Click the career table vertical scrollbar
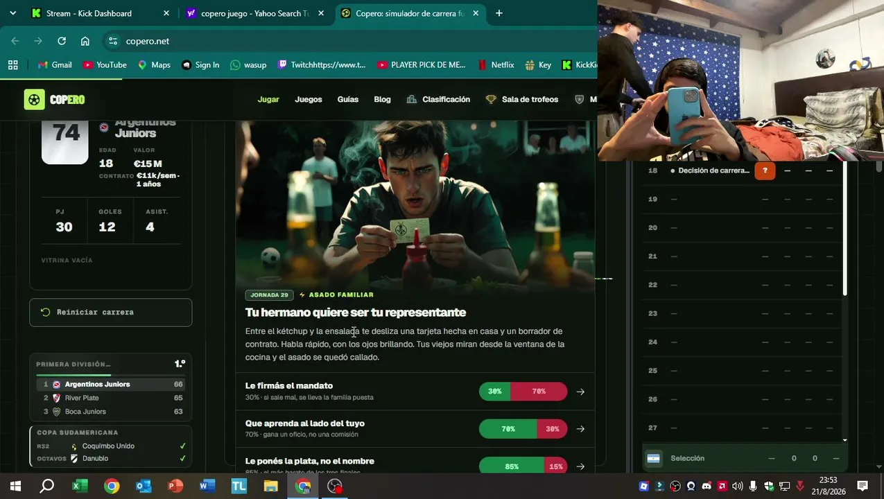The height and width of the screenshot is (499, 884). 844,229
